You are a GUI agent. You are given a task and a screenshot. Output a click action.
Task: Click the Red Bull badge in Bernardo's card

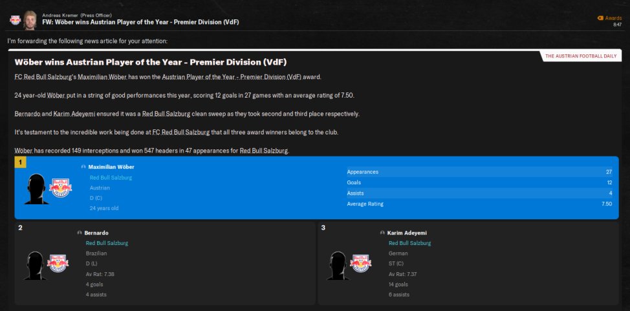pos(56,263)
